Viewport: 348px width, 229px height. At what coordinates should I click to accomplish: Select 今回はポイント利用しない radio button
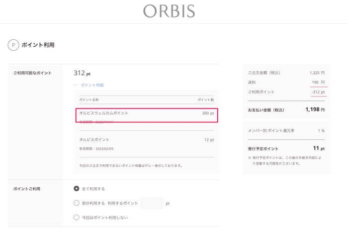coord(77,217)
